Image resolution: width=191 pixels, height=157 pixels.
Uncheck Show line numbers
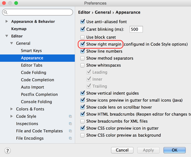(82, 51)
